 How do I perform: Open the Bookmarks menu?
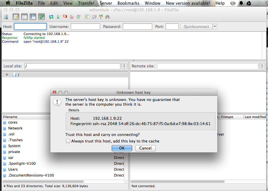(x=128, y=3)
